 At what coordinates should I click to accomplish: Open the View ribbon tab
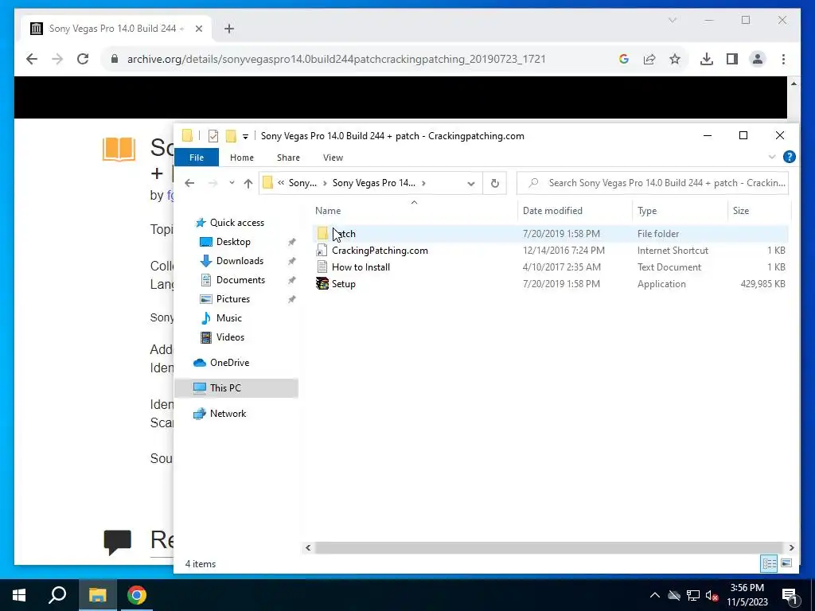coord(333,158)
